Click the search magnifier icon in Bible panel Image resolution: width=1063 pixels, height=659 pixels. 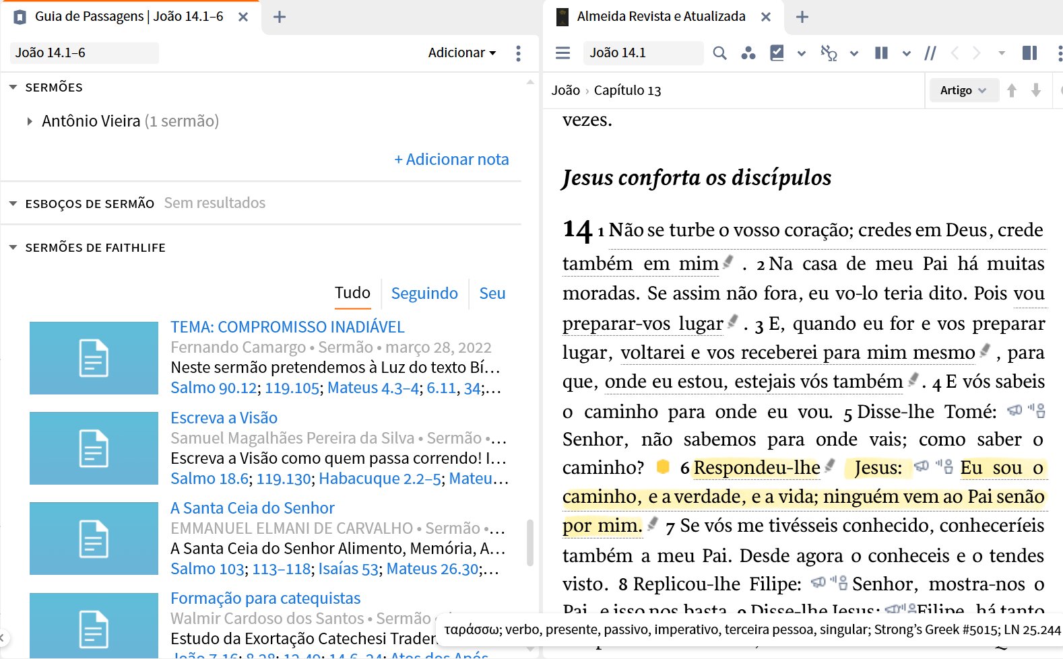[x=719, y=53]
